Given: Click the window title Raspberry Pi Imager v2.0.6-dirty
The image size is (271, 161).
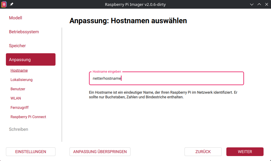Looking at the screenshot, I should (135, 4).
